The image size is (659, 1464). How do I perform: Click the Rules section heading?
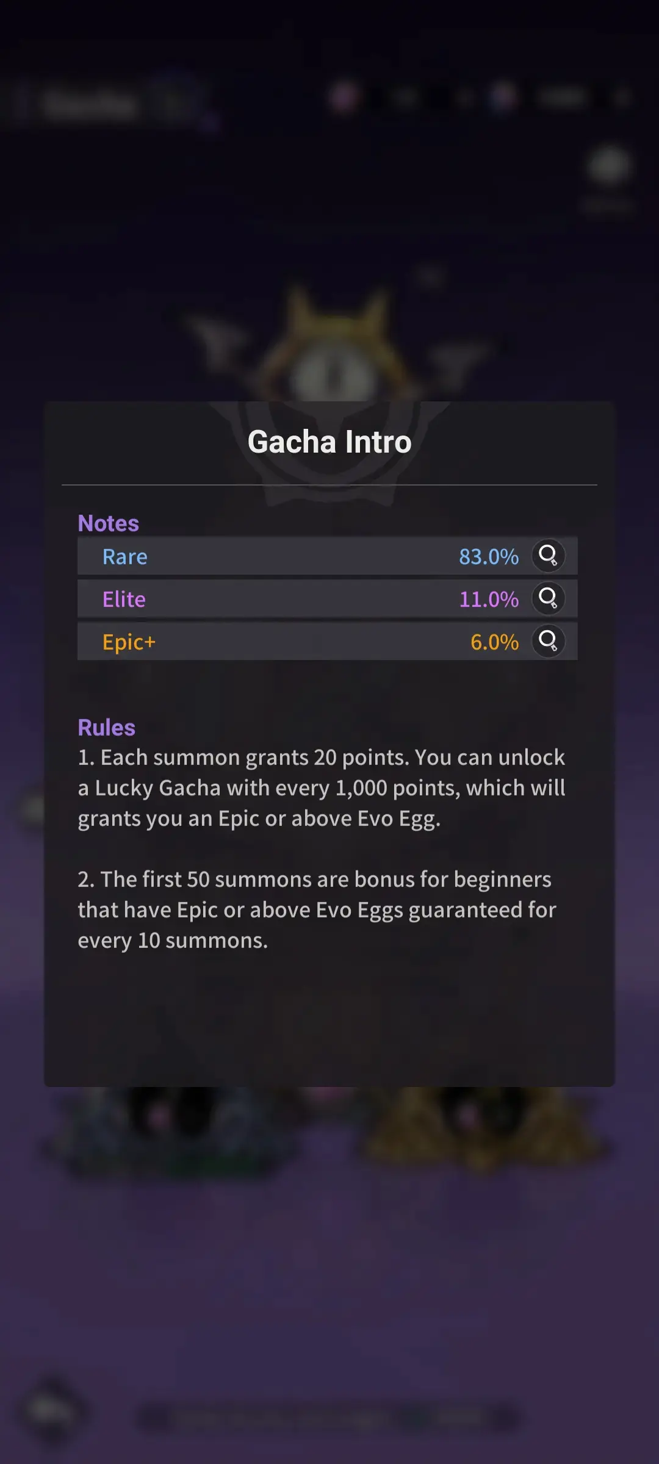(107, 728)
